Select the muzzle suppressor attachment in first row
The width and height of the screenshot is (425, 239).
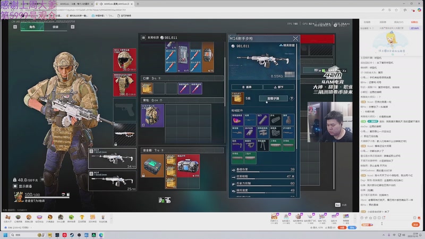point(262,120)
